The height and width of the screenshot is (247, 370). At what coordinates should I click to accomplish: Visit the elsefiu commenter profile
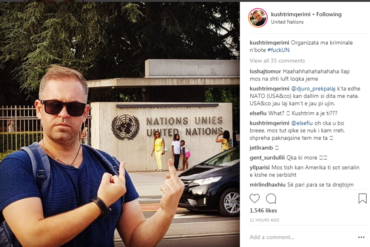258,113
